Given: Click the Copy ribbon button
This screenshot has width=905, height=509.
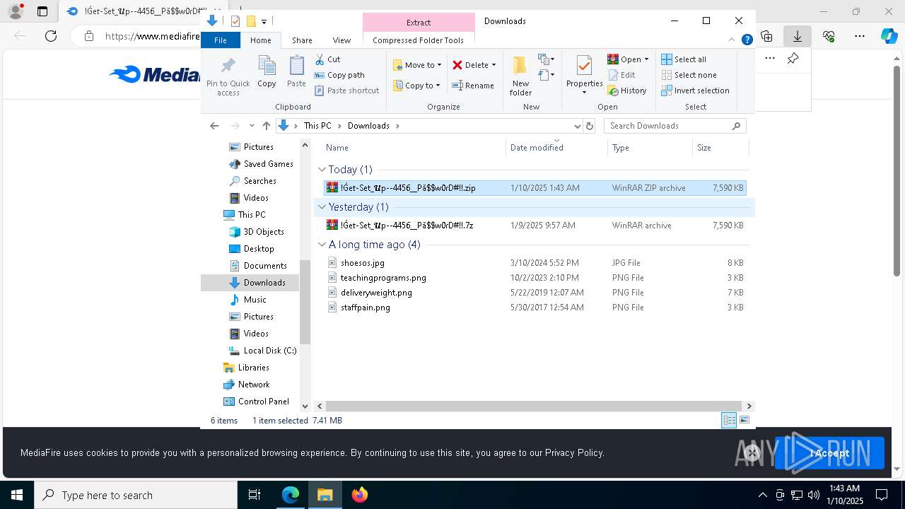Looking at the screenshot, I should click(x=267, y=72).
